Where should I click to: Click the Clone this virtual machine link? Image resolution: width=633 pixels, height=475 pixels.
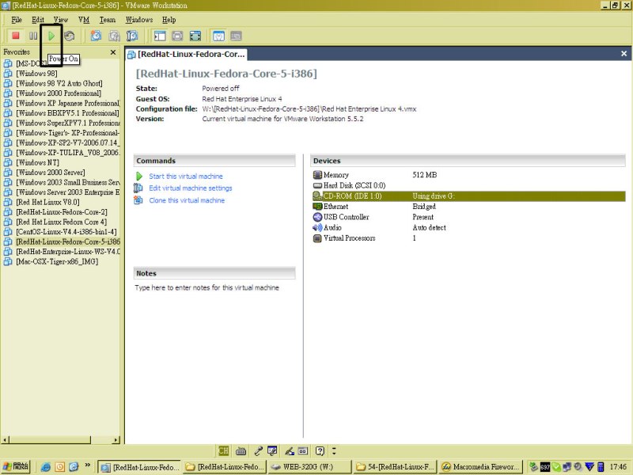click(x=187, y=200)
